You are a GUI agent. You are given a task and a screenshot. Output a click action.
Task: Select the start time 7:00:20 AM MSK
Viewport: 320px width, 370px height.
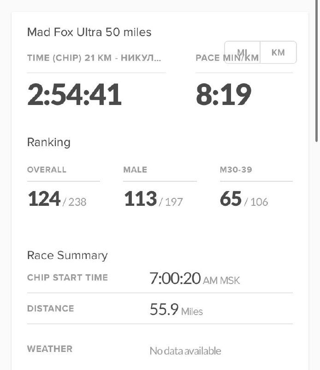[195, 279]
